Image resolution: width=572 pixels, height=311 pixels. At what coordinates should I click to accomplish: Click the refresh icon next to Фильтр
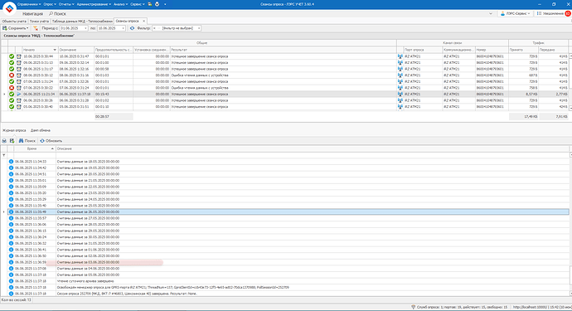tap(132, 28)
